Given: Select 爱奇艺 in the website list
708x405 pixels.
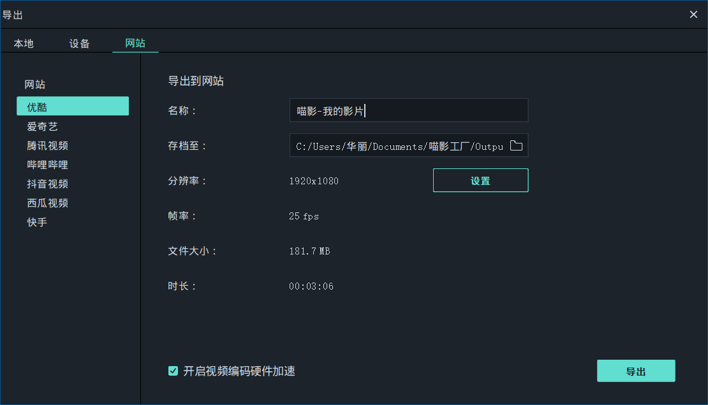Looking at the screenshot, I should tap(43, 126).
